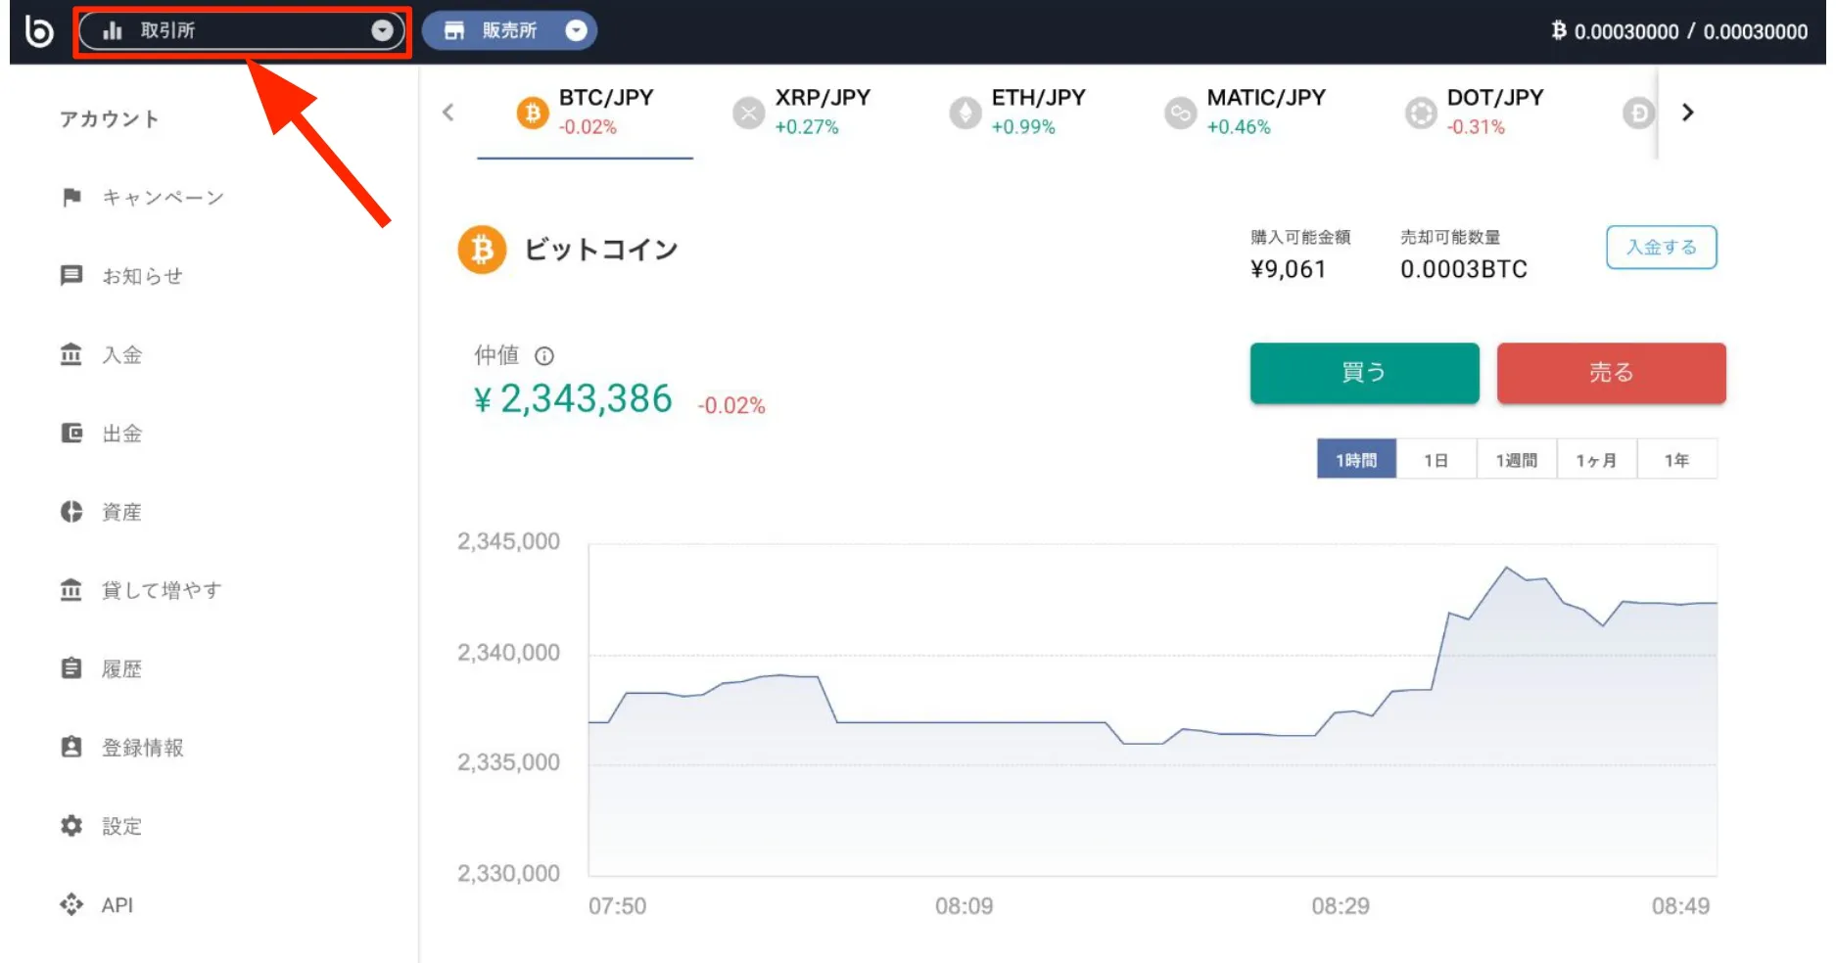
Task: Click the bitbank logo icon
Action: pos(39,31)
